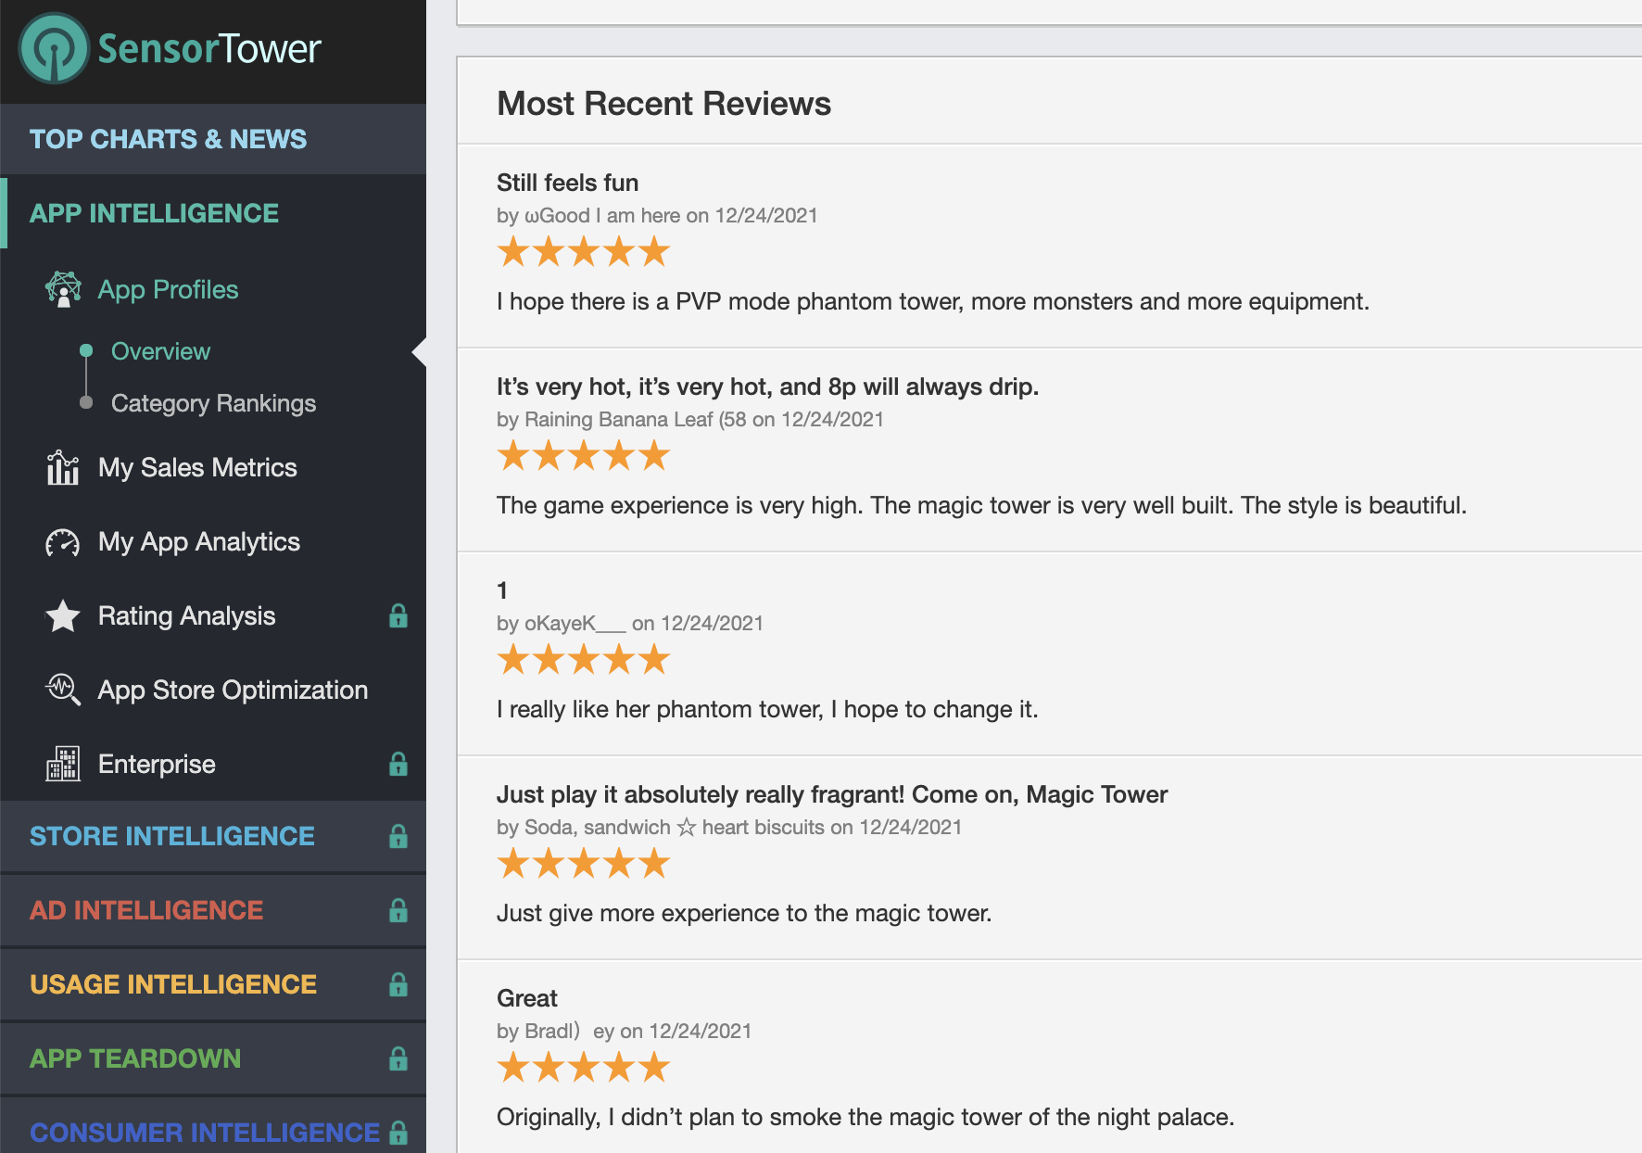Click the My App Analytics gauge icon
The height and width of the screenshot is (1153, 1642).
click(63, 542)
